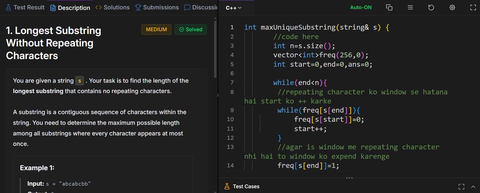This screenshot has width=480, height=193.
Task: Click the Solutions code brackets icon
Action: (x=98, y=7)
